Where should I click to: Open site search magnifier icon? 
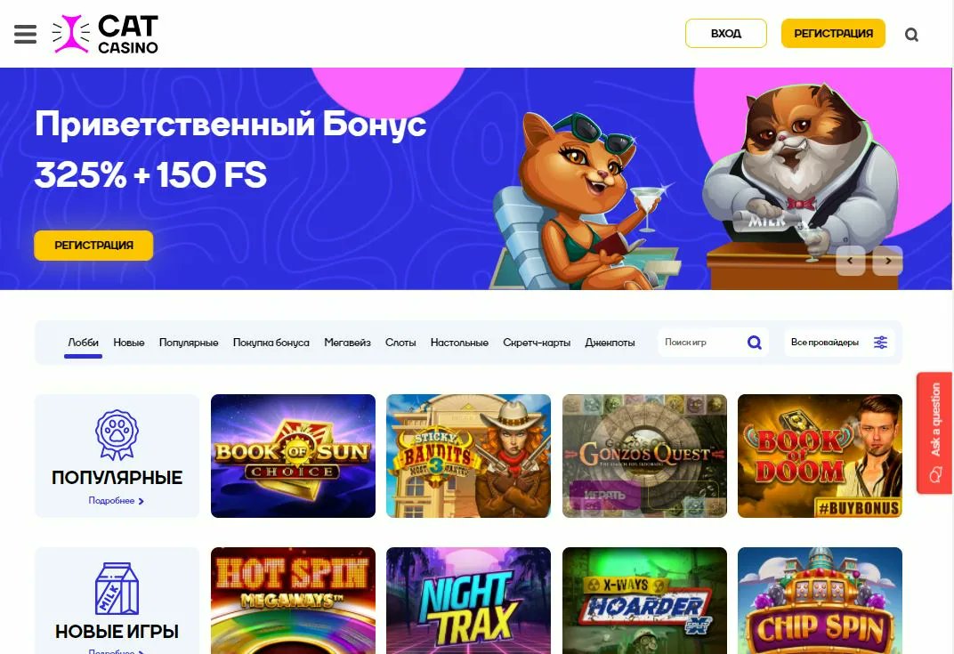click(x=910, y=35)
